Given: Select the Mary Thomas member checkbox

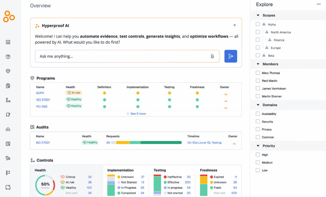Looking at the screenshot, I should coord(258,73).
